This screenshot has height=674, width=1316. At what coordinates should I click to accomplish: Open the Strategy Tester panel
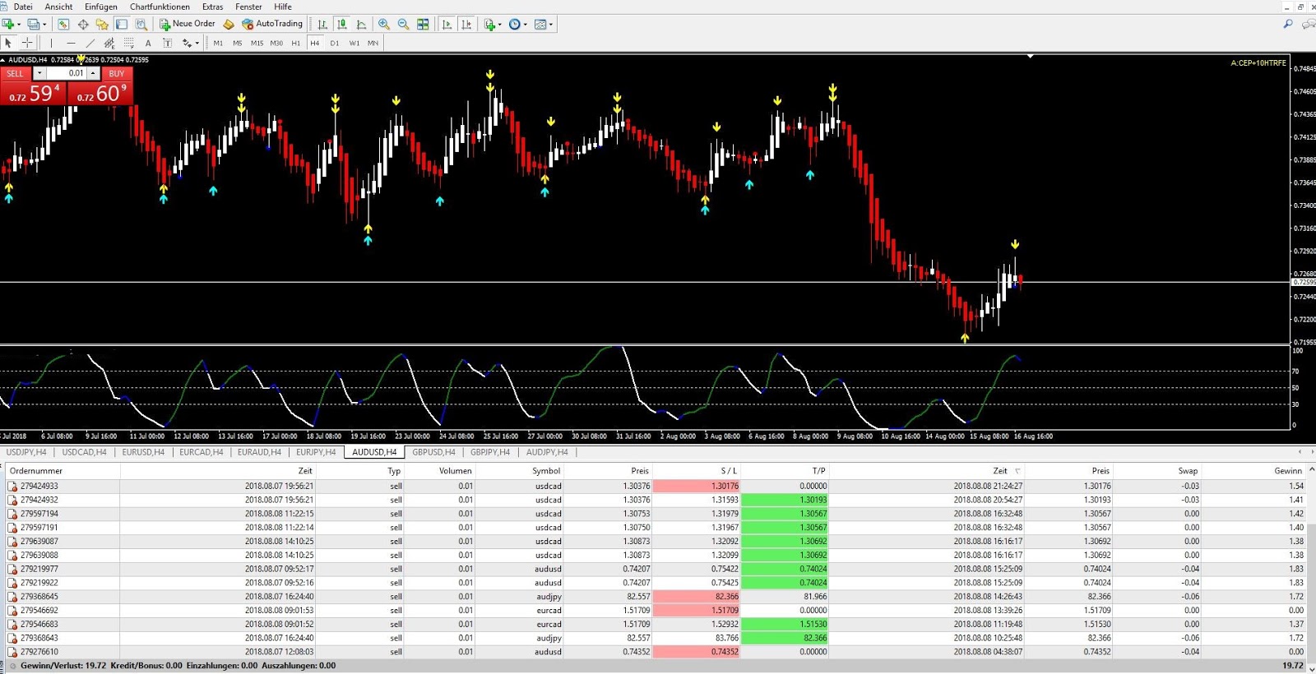click(141, 25)
